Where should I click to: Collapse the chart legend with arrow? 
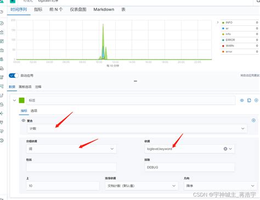coord(218,22)
